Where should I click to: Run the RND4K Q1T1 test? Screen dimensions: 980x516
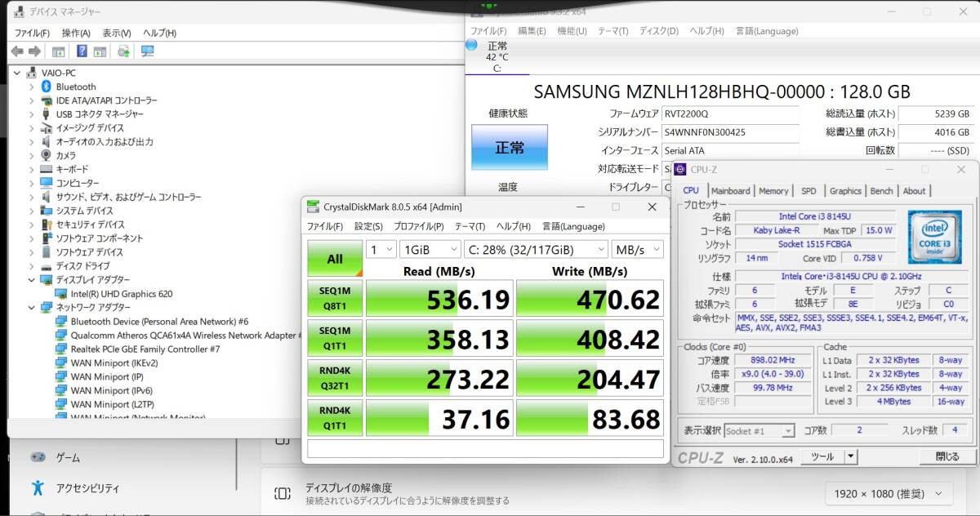335,418
